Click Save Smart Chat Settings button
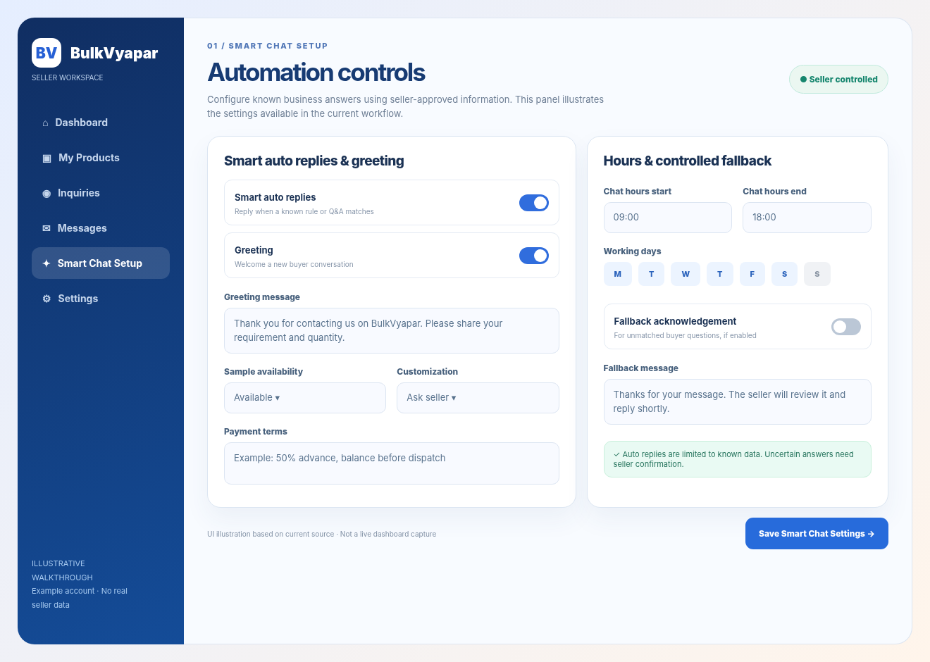 (817, 534)
